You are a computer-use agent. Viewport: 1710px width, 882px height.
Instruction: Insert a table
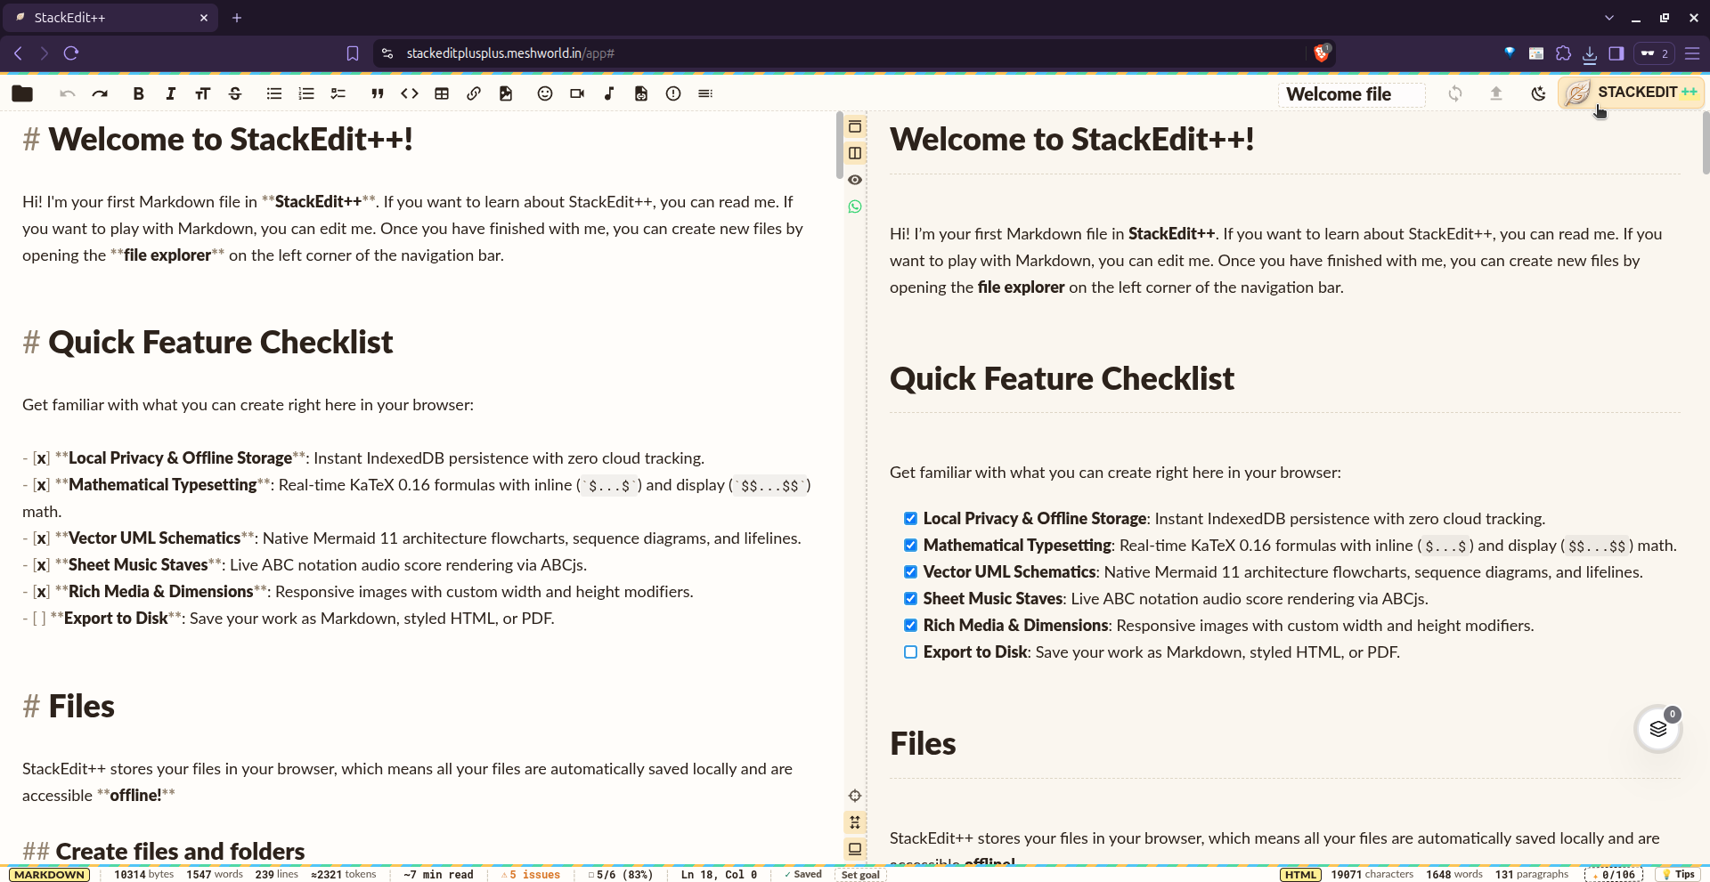click(x=442, y=93)
